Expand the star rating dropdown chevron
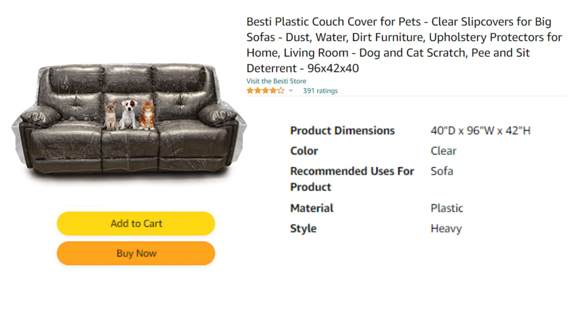Screen dimensions: 570x321 (291, 90)
